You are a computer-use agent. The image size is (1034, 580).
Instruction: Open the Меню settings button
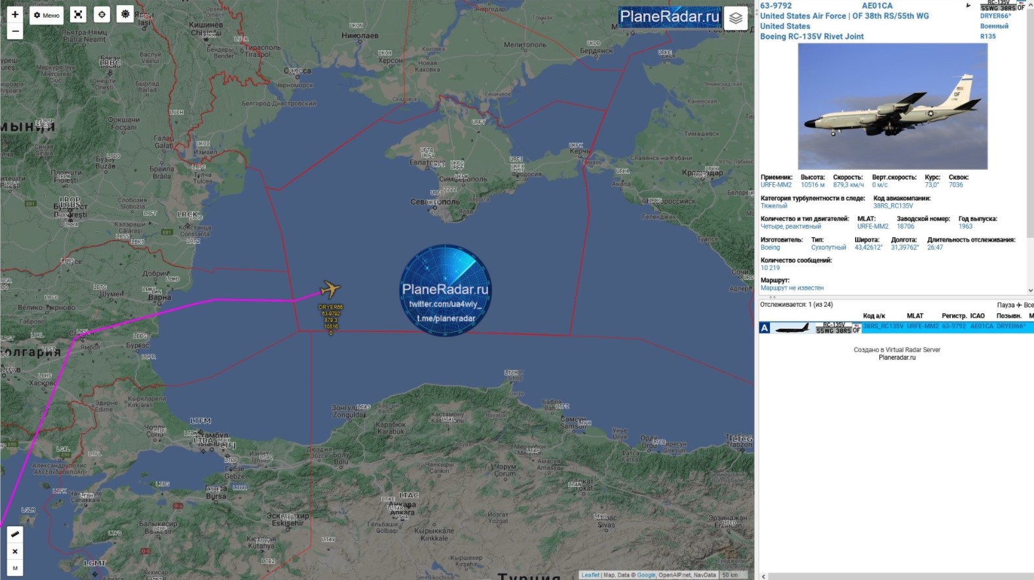point(47,15)
